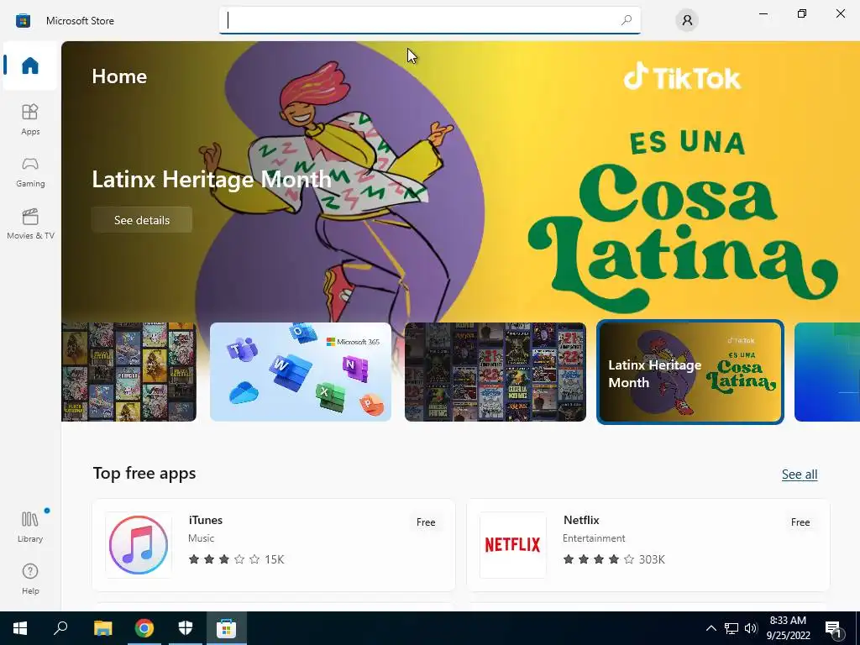This screenshot has width=860, height=645.
Task: Open File Explorer from taskbar
Action: [x=102, y=628]
